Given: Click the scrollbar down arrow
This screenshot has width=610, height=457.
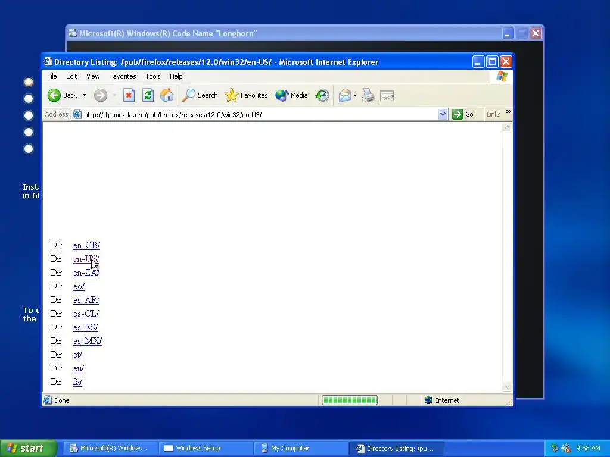Looking at the screenshot, I should tap(507, 387).
